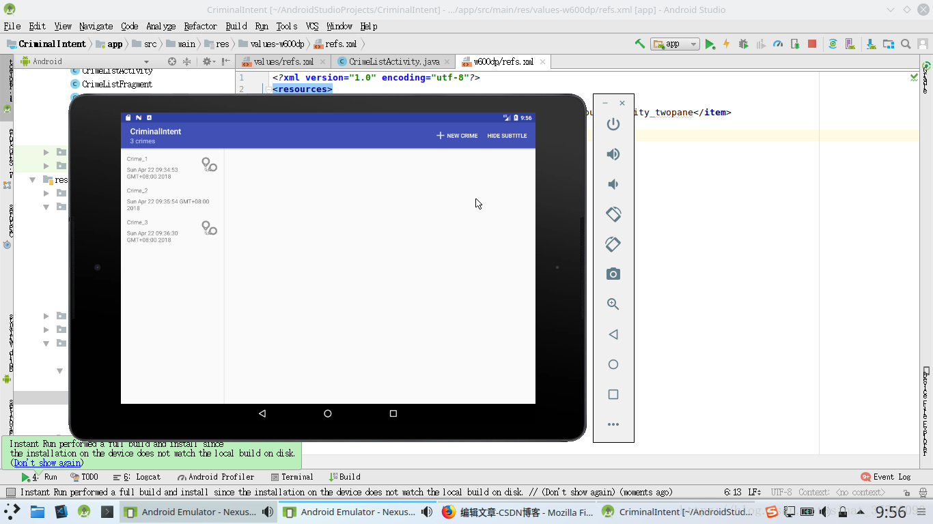Change UTF-8 file encoding in status bar

(781, 492)
